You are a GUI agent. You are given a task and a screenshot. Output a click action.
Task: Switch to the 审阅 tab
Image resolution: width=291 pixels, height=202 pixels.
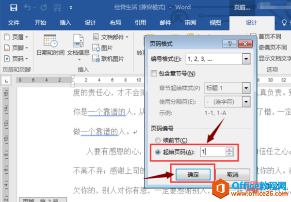(x=190, y=23)
